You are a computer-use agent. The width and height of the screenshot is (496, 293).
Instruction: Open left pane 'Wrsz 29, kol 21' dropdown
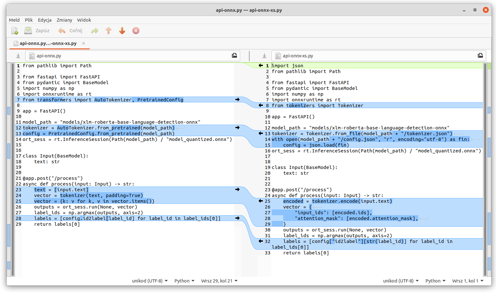219,281
